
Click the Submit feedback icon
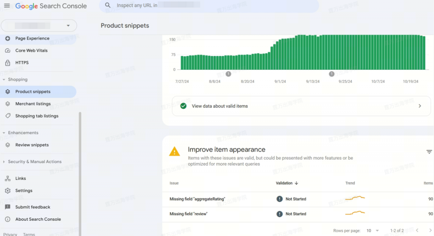click(x=8, y=207)
